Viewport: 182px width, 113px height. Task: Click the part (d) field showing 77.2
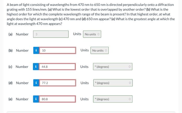click(x=57, y=83)
